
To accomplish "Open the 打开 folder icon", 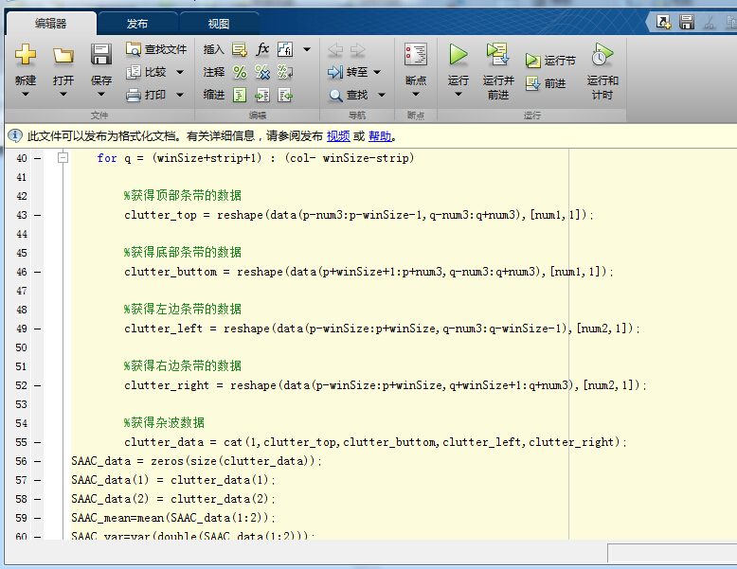I will [x=63, y=55].
